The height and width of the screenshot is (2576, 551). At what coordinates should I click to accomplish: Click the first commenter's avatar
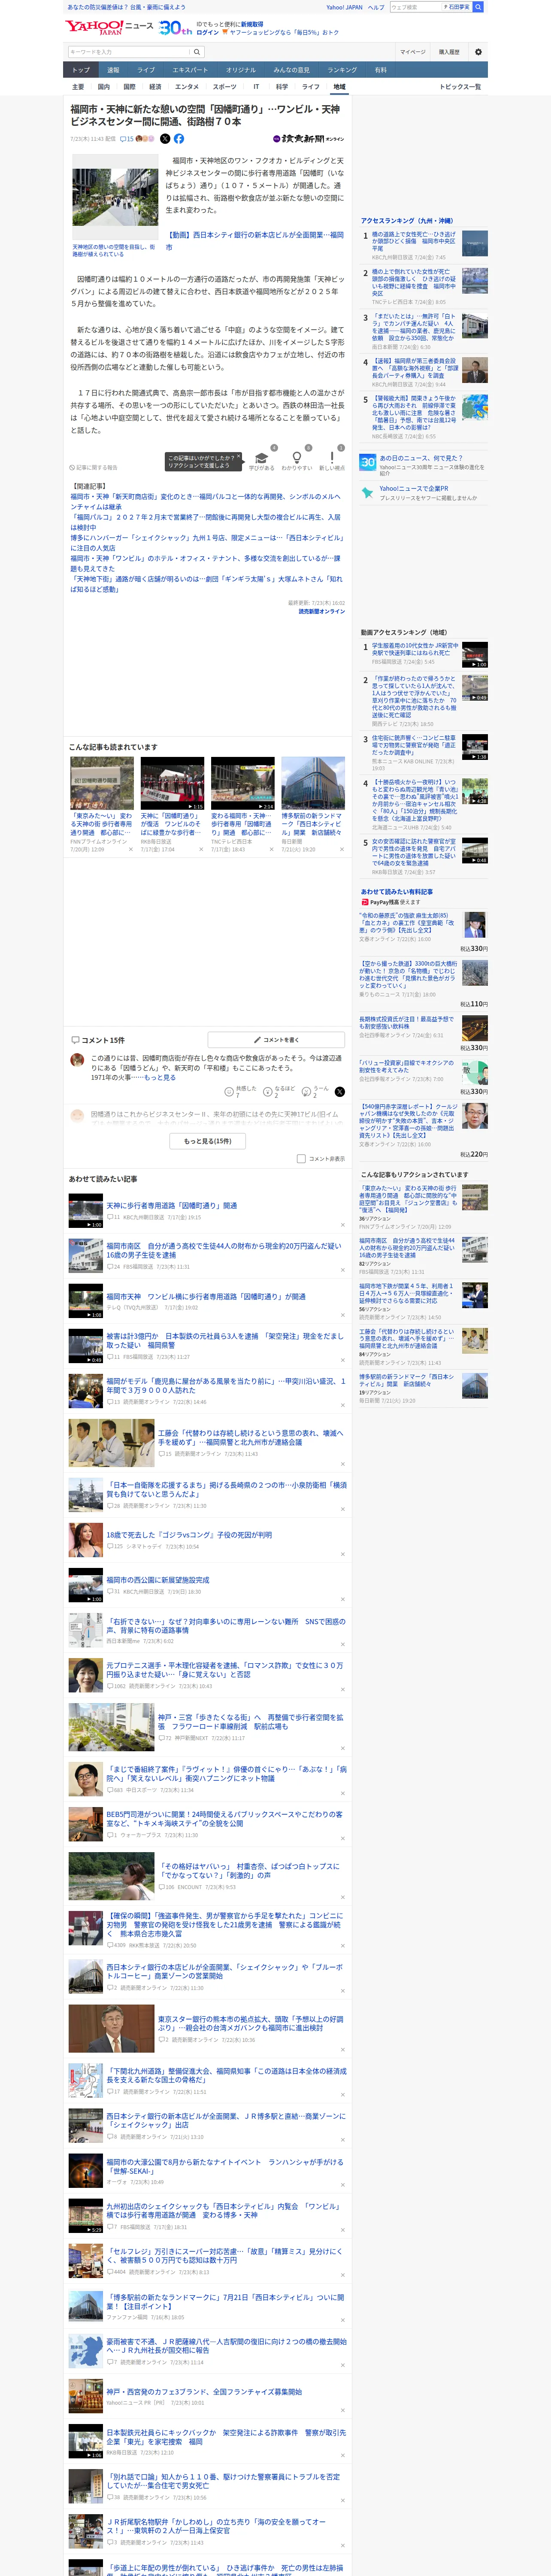(77, 1060)
